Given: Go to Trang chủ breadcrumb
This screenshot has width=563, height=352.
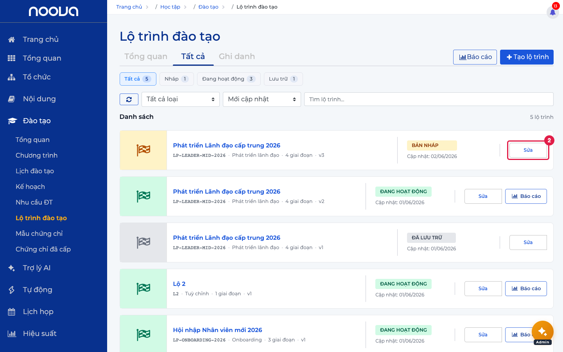Looking at the screenshot, I should point(129,7).
